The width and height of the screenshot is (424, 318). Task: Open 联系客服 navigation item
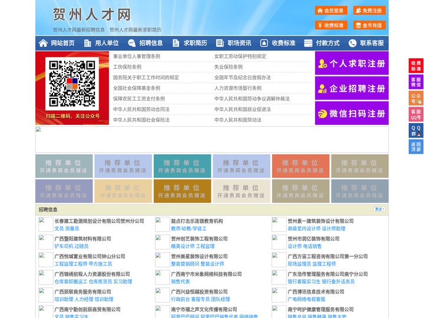[372, 43]
